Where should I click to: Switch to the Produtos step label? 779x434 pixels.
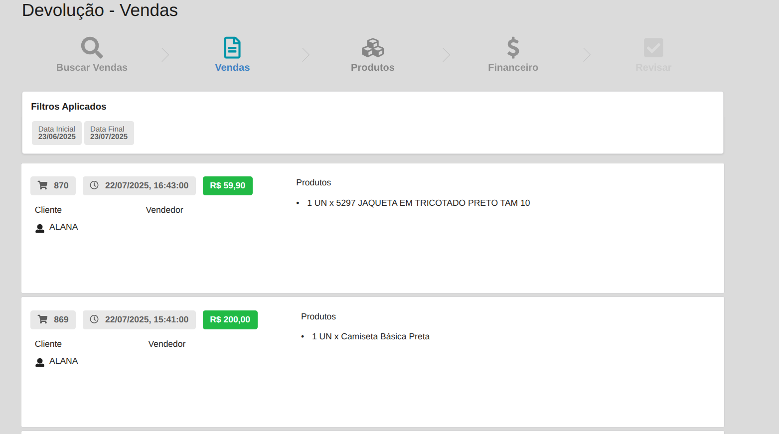(x=372, y=67)
